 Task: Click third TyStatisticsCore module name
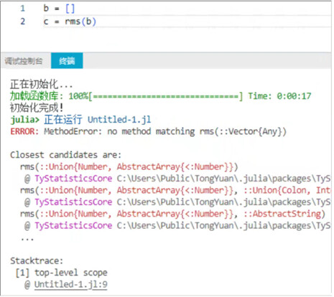coord(73,225)
